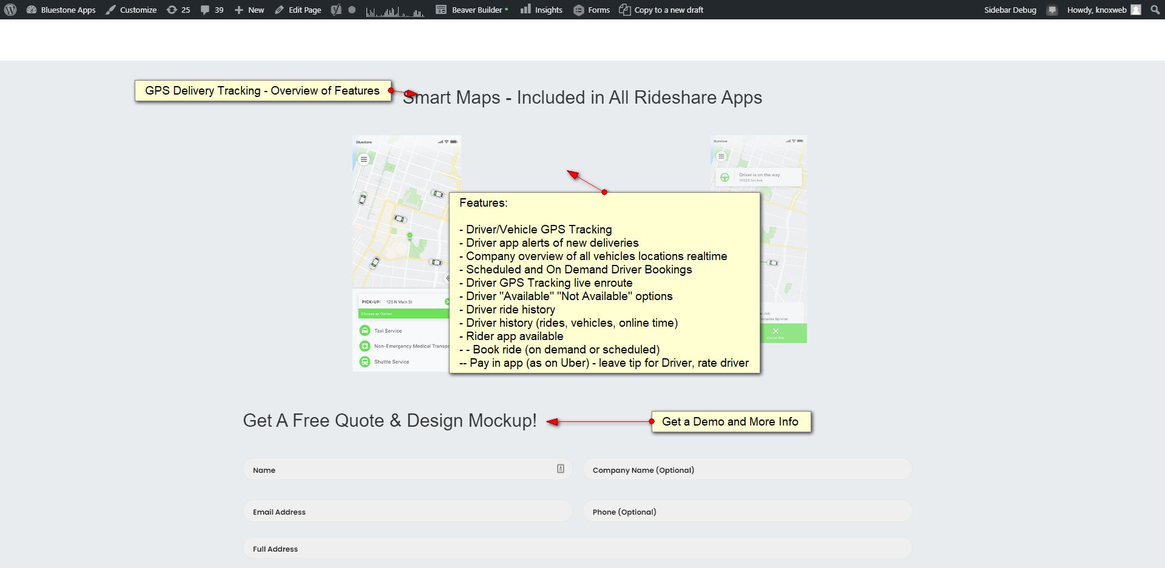The image size is (1165, 568).
Task: Click the contact card icon in Name field
Action: (x=560, y=469)
